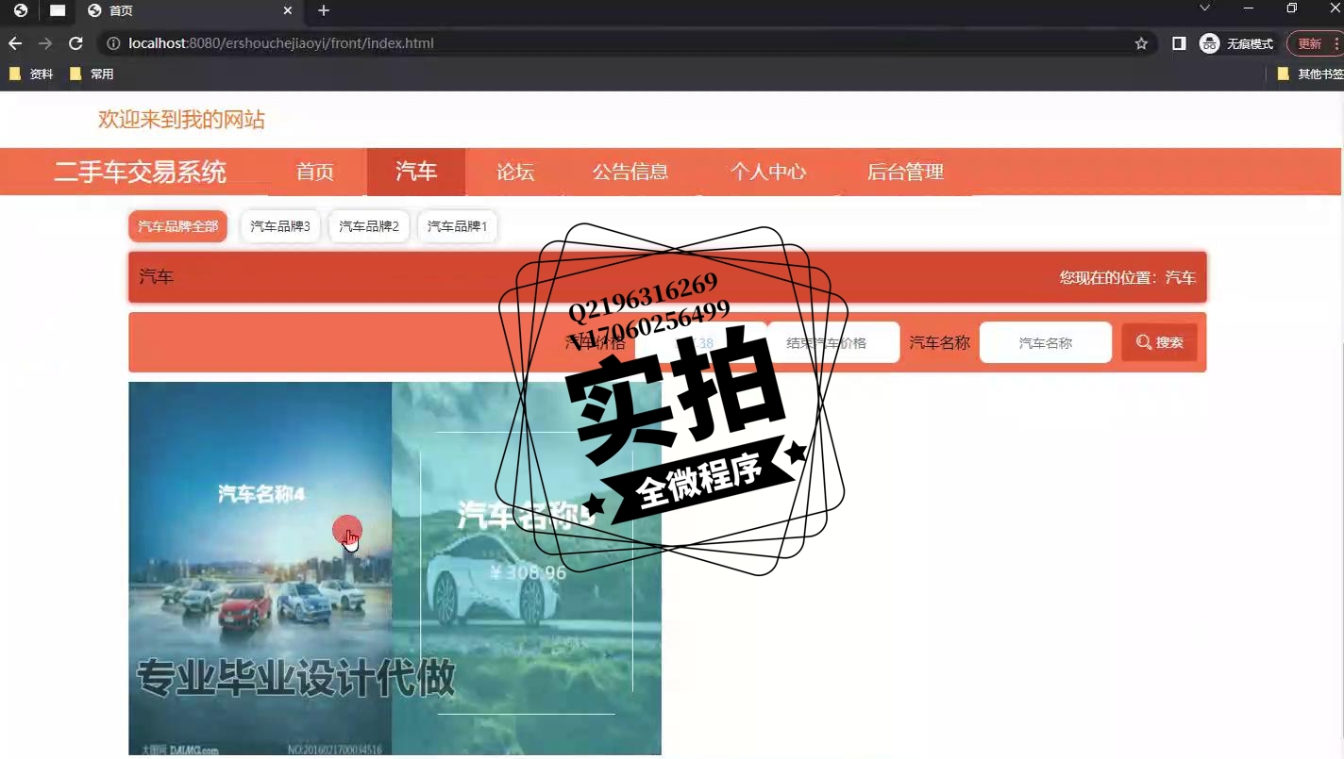Click the 结束汽车价格 input field
This screenshot has height=759, width=1344.
(x=833, y=342)
